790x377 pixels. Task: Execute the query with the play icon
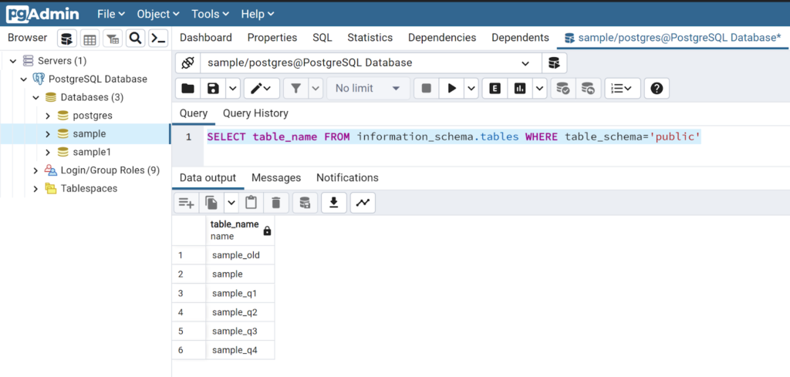[x=452, y=89]
